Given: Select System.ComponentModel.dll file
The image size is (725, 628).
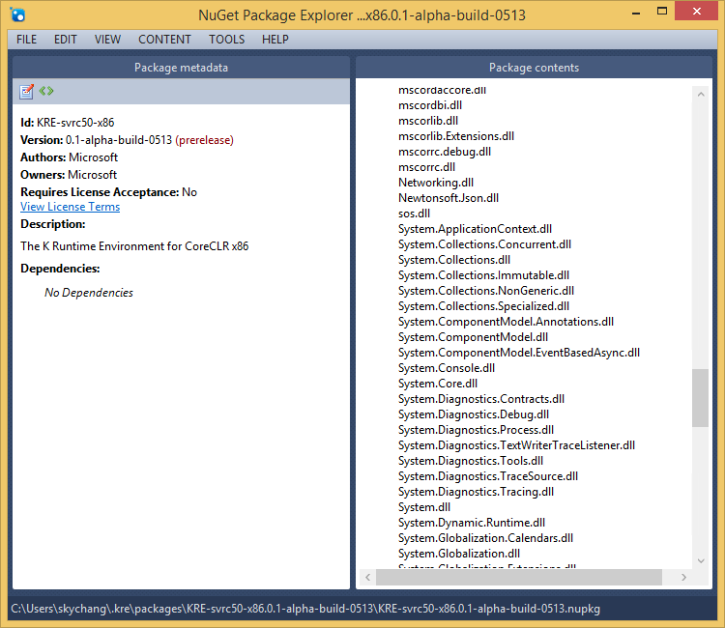Looking at the screenshot, I should [473, 337].
